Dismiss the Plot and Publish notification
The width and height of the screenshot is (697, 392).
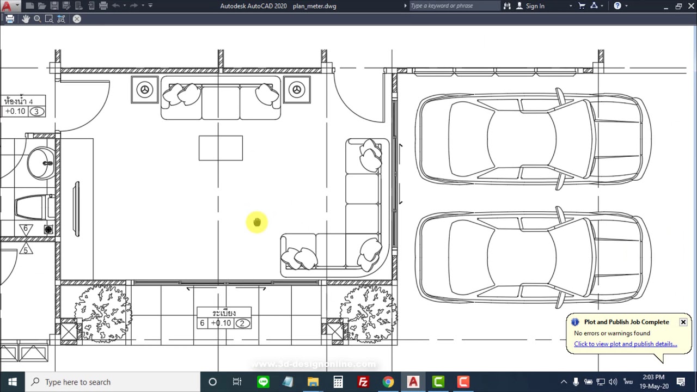683,322
